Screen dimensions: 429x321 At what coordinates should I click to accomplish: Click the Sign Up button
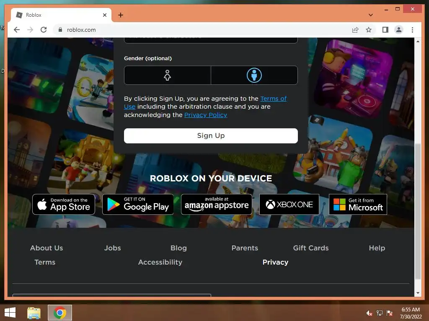211,136
